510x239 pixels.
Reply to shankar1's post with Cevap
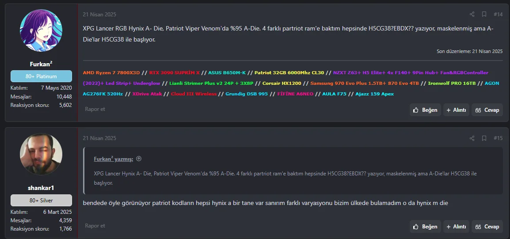(487, 227)
